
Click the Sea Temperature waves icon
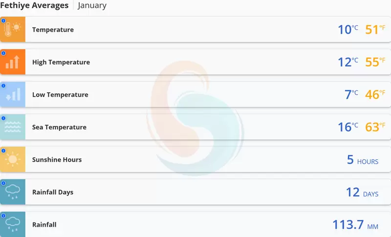pos(13,127)
